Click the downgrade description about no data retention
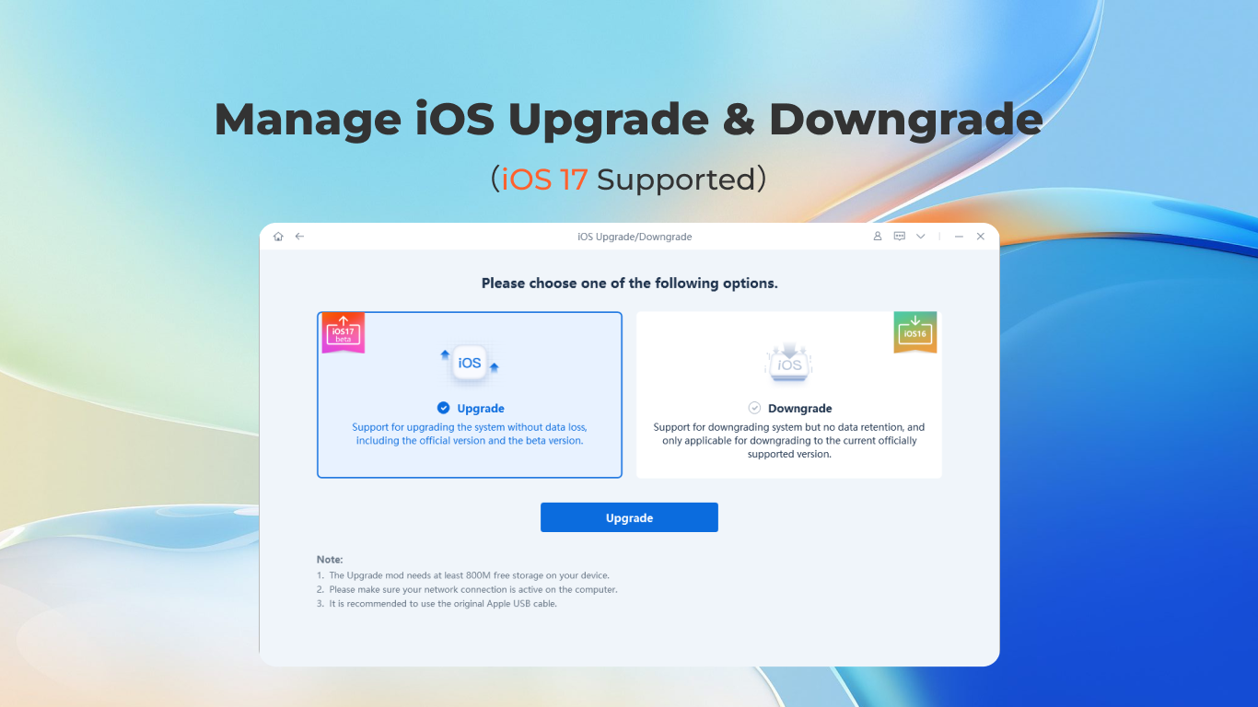The image size is (1258, 707). pyautogui.click(x=789, y=440)
